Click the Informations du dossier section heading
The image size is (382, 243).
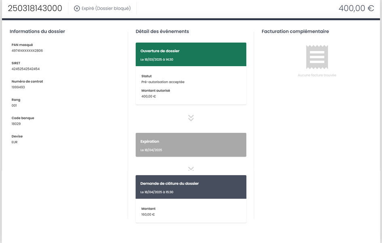[37, 31]
